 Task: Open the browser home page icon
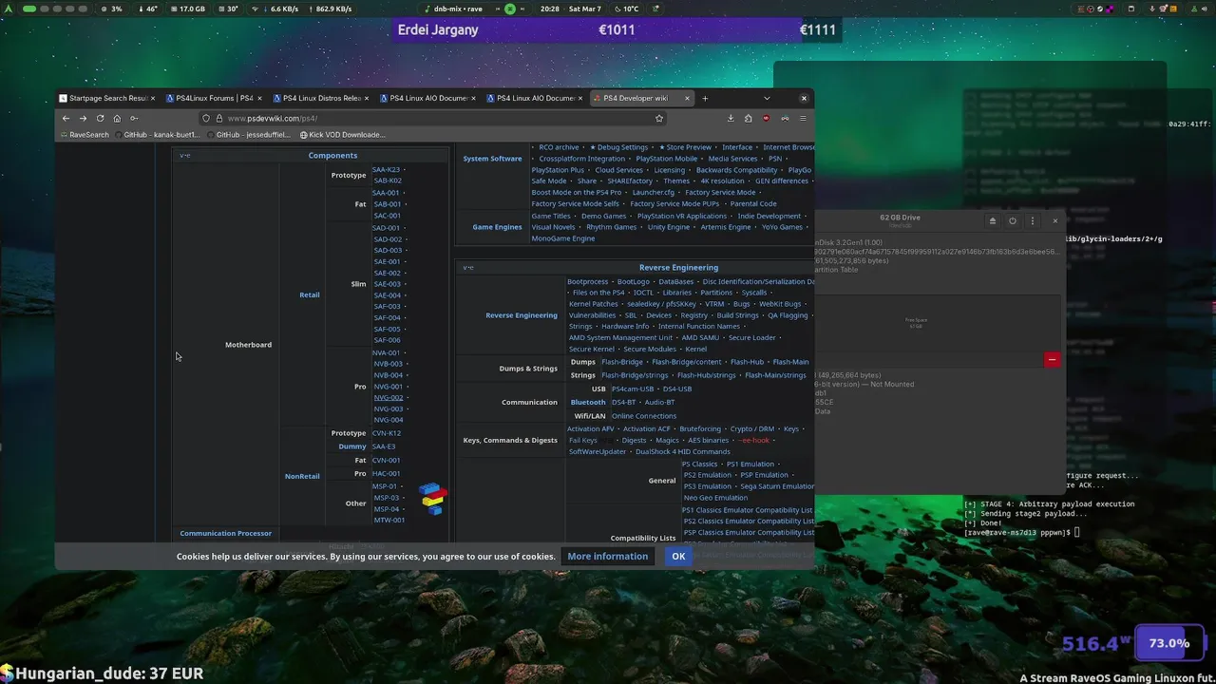(x=117, y=118)
